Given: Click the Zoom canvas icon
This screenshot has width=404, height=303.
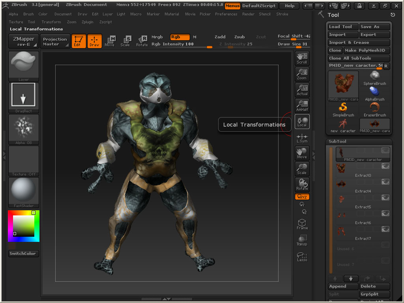Looking at the screenshot, I should coord(302,74).
